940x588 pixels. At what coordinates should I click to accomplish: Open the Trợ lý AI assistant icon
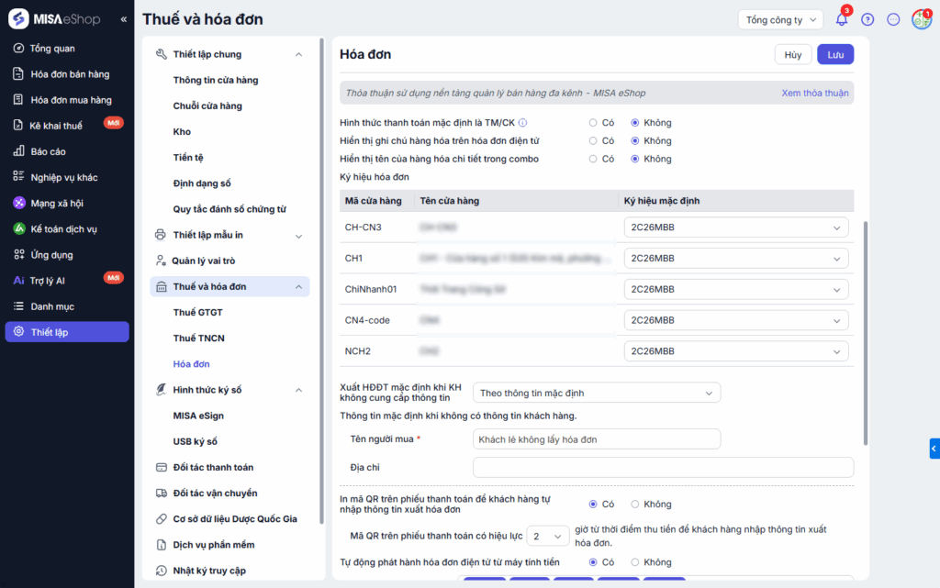pyautogui.click(x=18, y=281)
